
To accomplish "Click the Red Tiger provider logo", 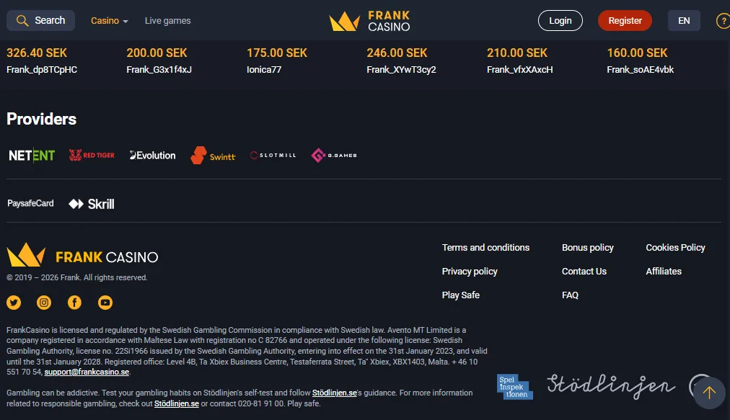I will click(92, 155).
